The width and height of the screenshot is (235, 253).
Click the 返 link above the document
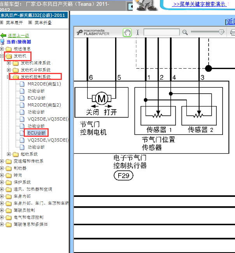pos(230,21)
